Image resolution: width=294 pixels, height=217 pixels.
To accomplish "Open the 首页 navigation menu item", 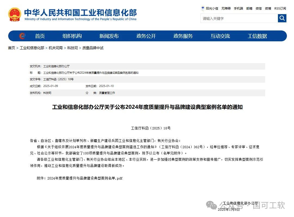I will click(40, 36).
